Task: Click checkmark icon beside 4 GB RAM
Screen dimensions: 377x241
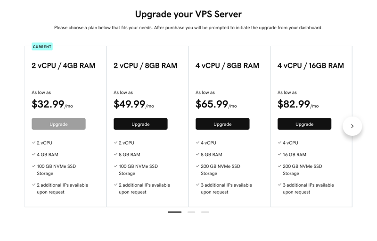Action: [x=33, y=154]
